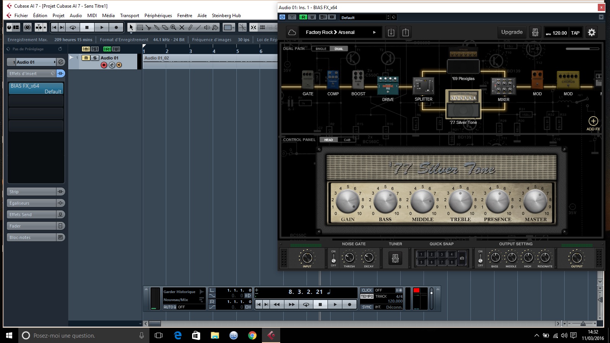Select the Play speaker tool
This screenshot has height=343, width=610.
coord(207,27)
